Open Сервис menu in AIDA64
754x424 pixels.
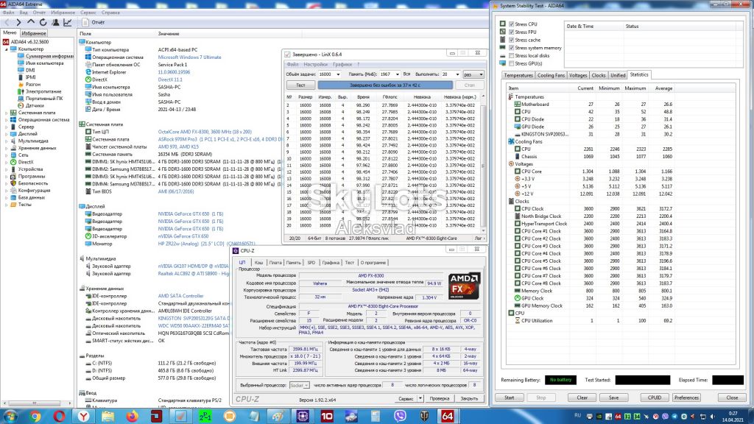click(88, 13)
